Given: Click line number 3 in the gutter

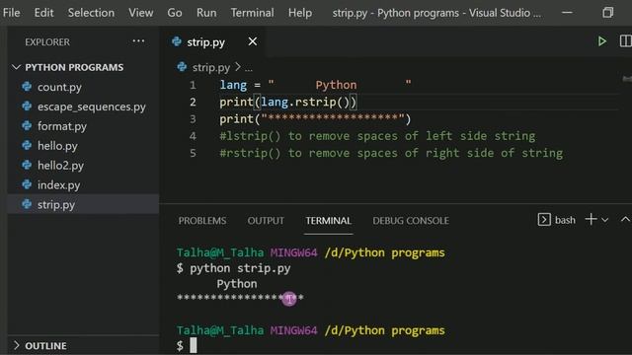Looking at the screenshot, I should [x=193, y=119].
